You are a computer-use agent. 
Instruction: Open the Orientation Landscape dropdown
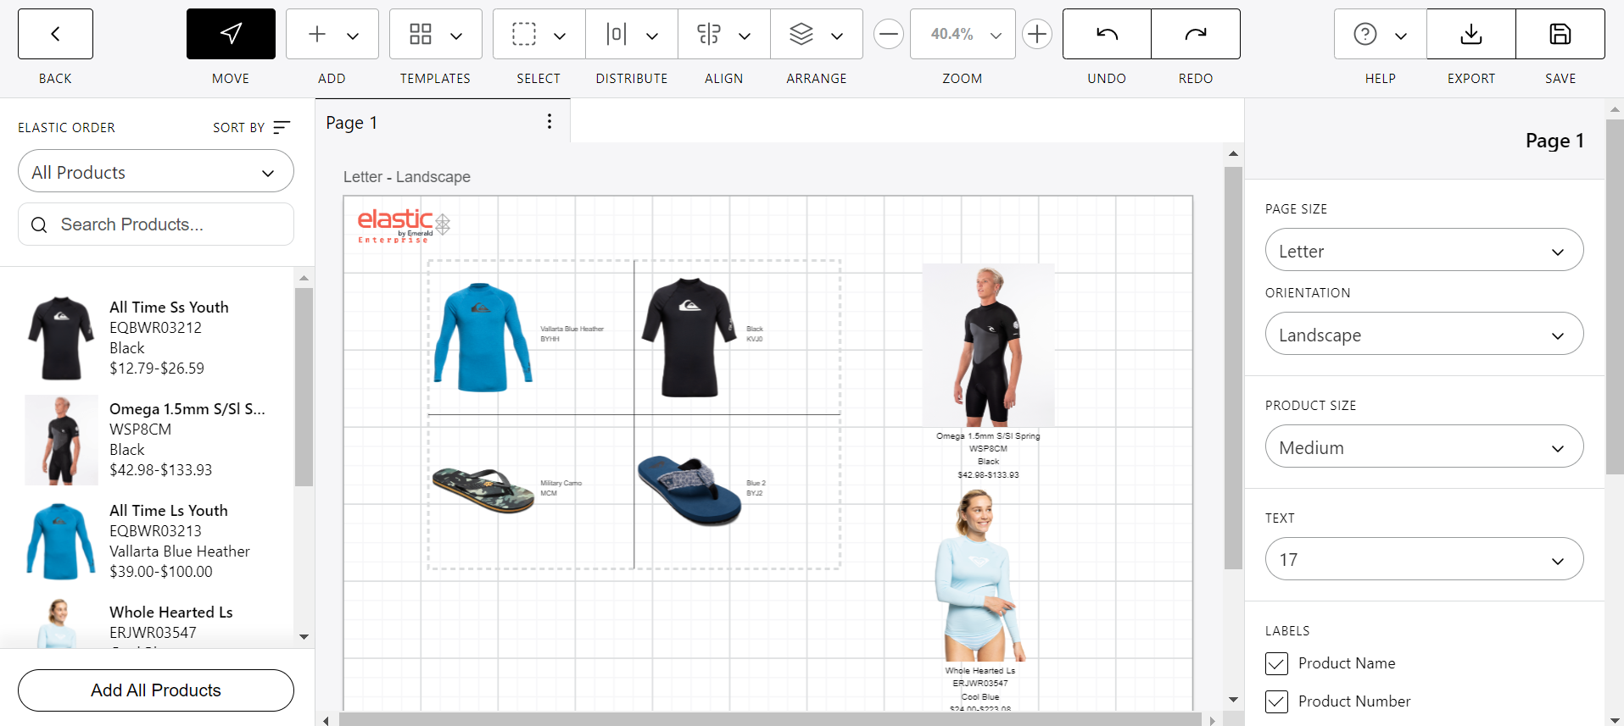[x=1424, y=335]
